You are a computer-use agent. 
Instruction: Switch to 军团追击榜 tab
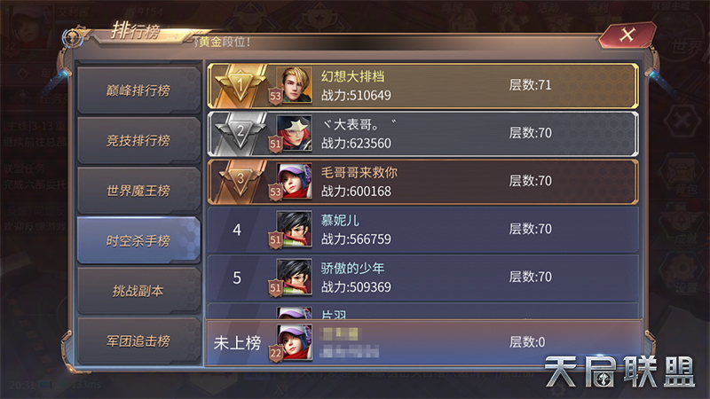coord(138,340)
